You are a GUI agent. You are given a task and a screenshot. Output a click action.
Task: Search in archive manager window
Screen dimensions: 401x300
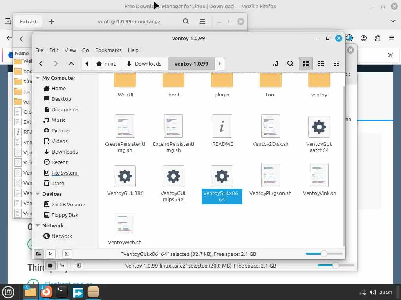(186, 22)
